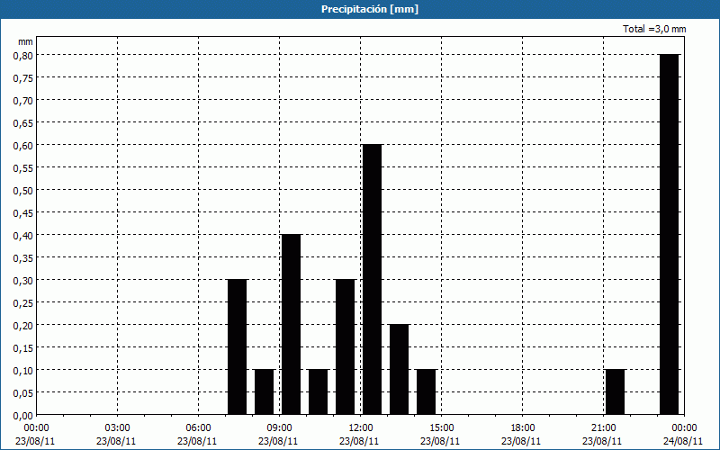
Task: Click the 0,15 y-axis value
Action: tap(23, 348)
